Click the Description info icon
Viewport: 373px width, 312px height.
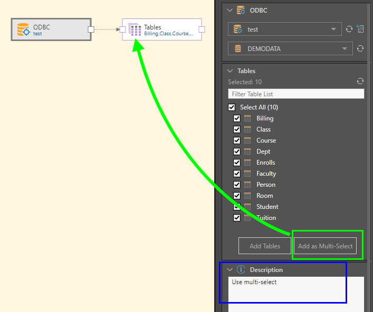[241, 269]
